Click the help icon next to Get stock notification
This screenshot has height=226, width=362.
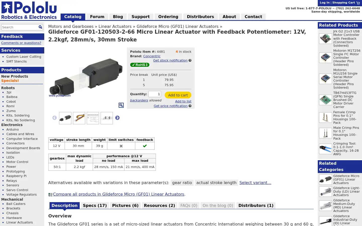[x=190, y=61]
